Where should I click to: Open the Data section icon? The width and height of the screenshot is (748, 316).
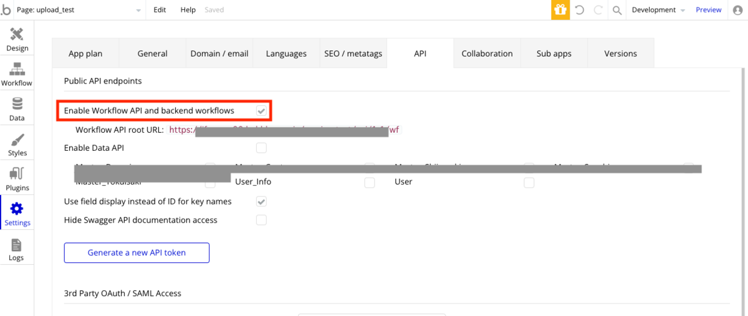[17, 108]
